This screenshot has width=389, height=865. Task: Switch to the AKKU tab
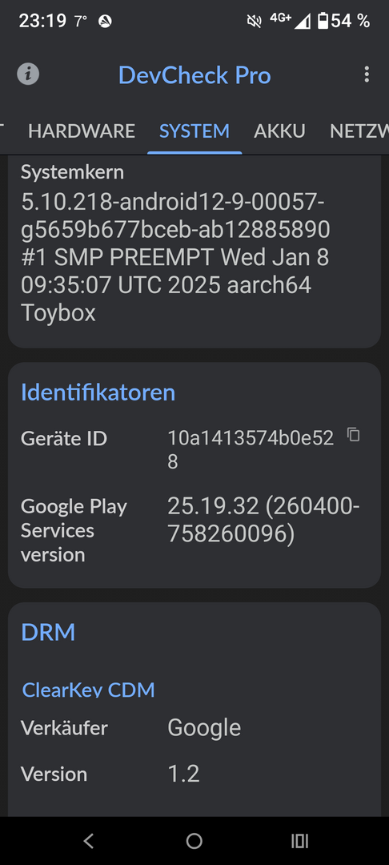279,131
